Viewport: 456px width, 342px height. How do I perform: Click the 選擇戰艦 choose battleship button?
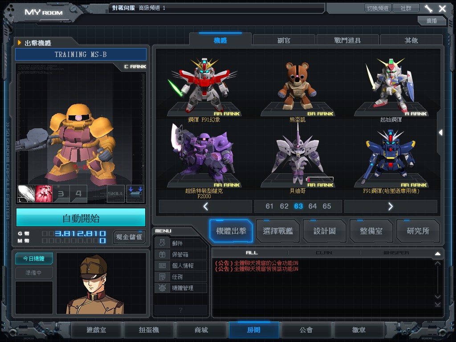click(278, 231)
